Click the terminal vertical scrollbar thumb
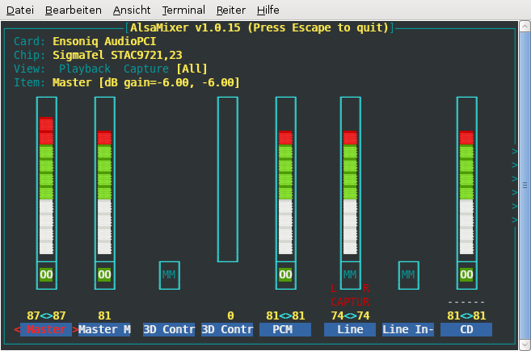531x351 pixels. click(525, 186)
